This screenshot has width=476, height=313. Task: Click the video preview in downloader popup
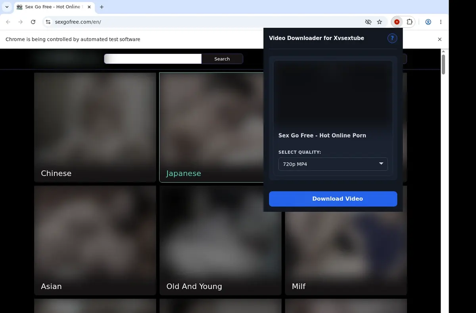[x=333, y=94]
